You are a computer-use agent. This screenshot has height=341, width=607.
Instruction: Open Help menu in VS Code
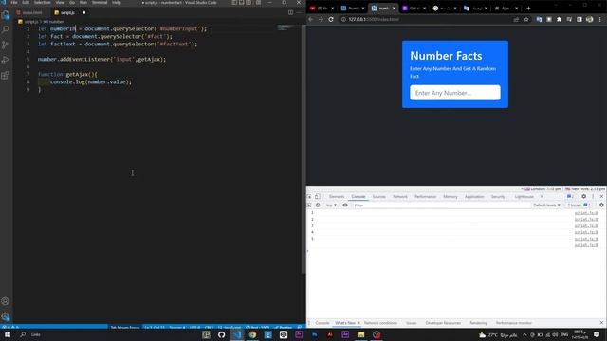point(117,2)
